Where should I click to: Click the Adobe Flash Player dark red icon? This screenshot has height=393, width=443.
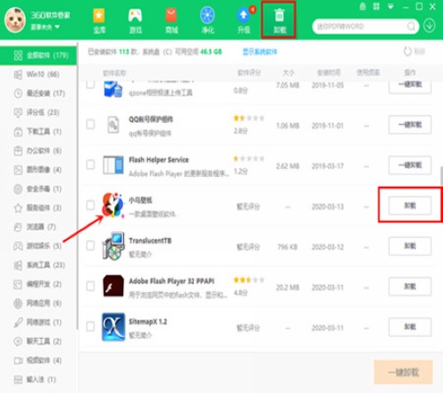(x=113, y=286)
